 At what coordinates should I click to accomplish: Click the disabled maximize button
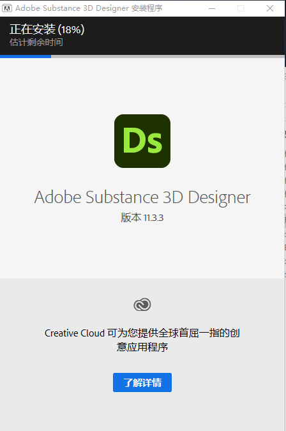pos(241,8)
